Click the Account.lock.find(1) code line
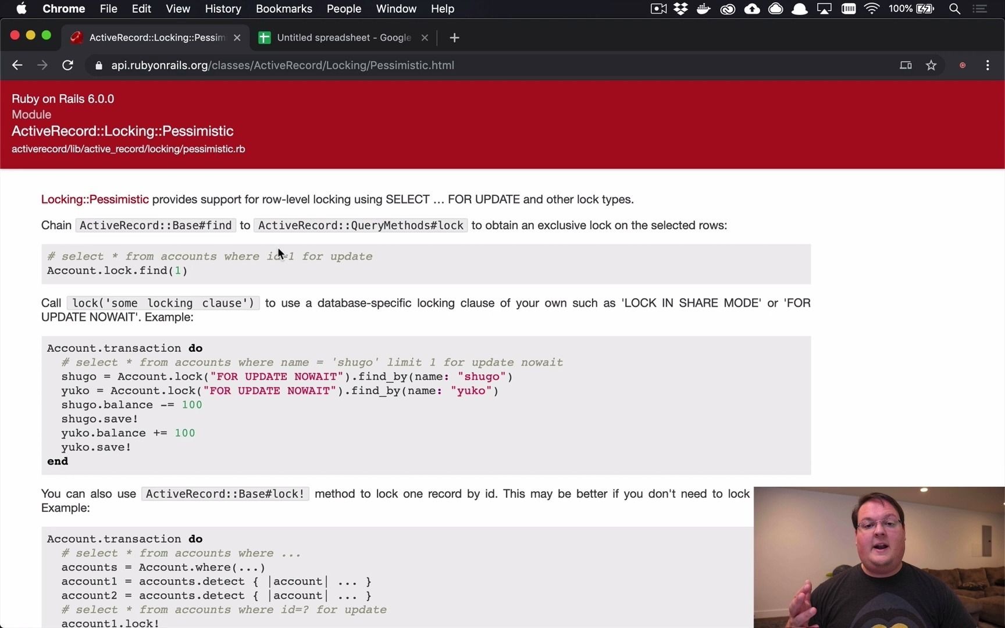This screenshot has height=628, width=1005. point(117,270)
